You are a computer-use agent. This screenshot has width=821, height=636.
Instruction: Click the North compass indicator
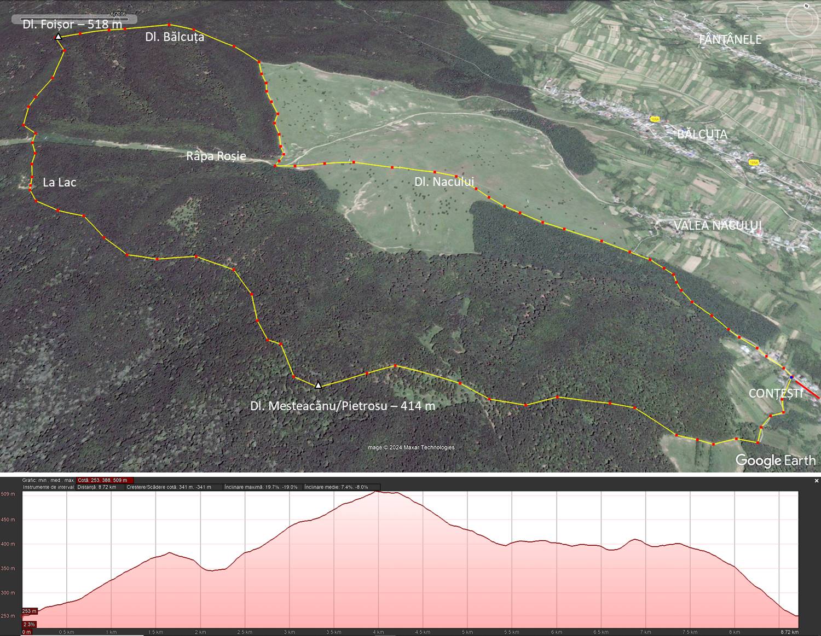pos(806,7)
